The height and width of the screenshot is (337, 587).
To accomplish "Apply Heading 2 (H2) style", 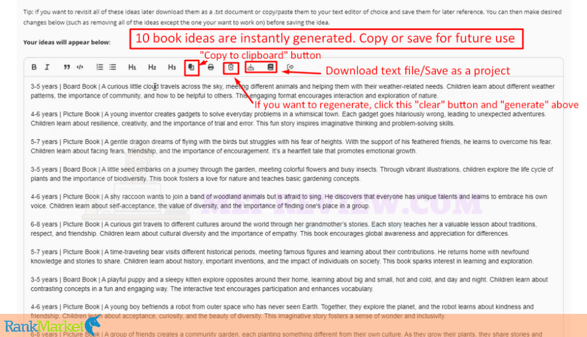I will click(152, 67).
